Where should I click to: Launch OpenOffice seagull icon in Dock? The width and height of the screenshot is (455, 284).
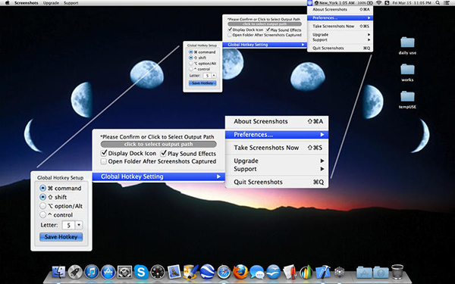[274, 272]
